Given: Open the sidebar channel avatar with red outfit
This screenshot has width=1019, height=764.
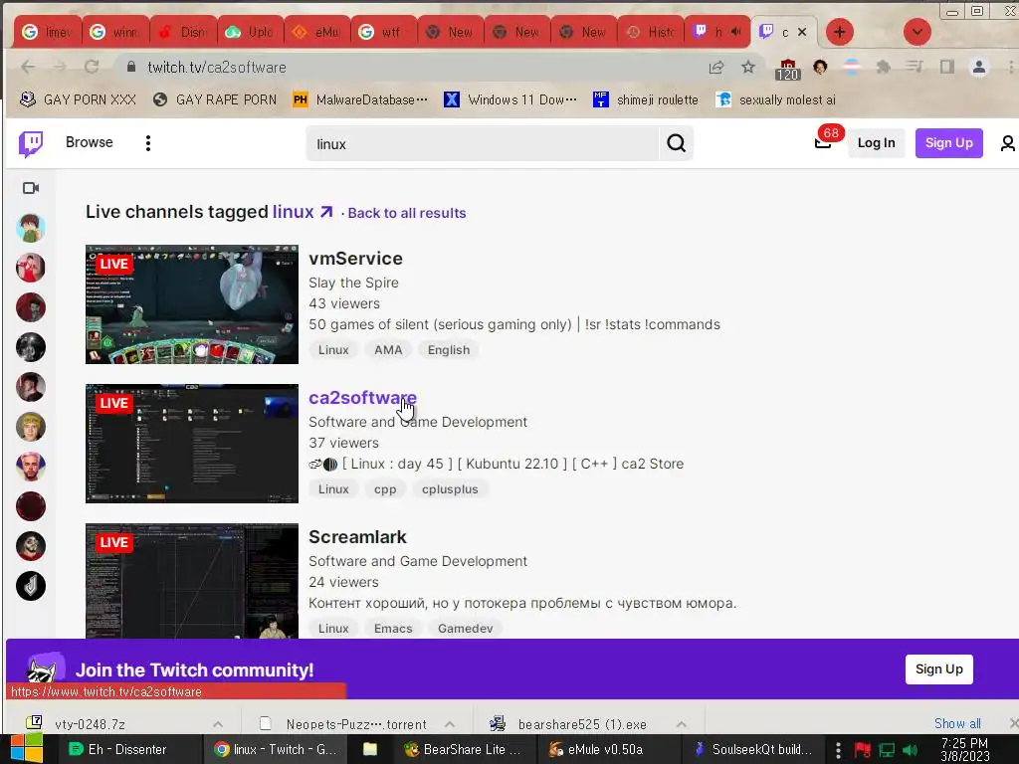Looking at the screenshot, I should tap(31, 268).
